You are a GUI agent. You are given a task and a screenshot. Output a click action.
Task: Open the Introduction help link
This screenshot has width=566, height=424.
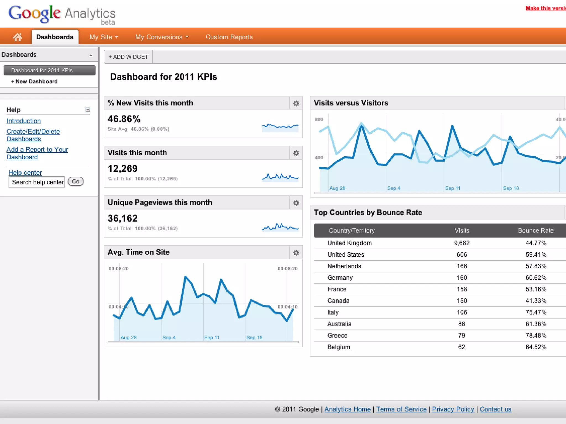click(x=23, y=121)
